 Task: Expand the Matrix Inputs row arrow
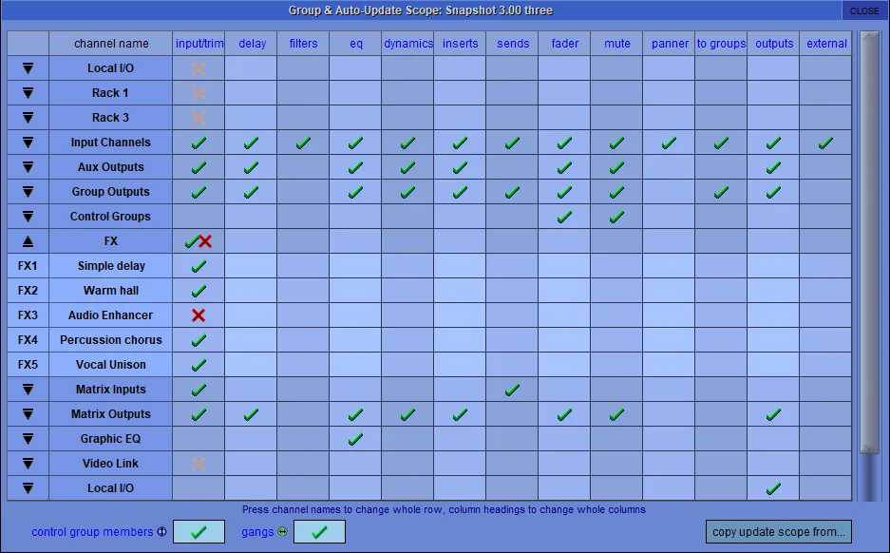pos(28,390)
